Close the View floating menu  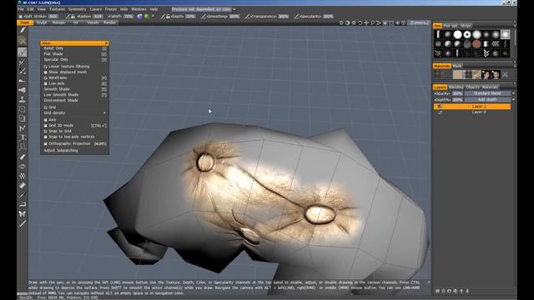click(x=106, y=43)
